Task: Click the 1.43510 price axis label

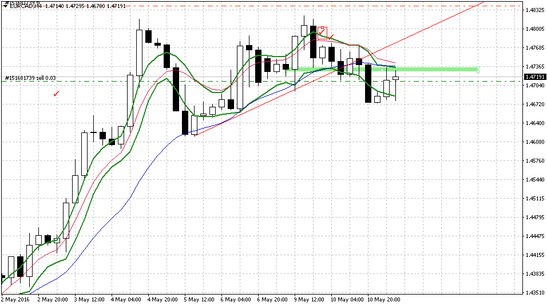Action: pyautogui.click(x=534, y=292)
